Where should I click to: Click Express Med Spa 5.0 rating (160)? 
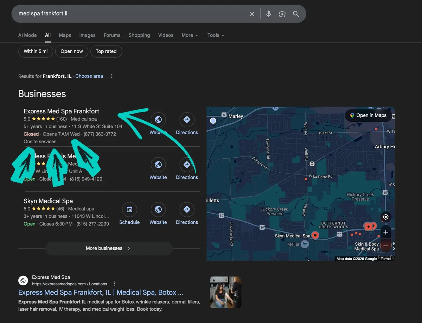[x=45, y=119]
